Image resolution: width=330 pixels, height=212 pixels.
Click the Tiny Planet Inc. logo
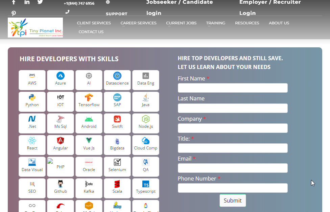(x=36, y=28)
